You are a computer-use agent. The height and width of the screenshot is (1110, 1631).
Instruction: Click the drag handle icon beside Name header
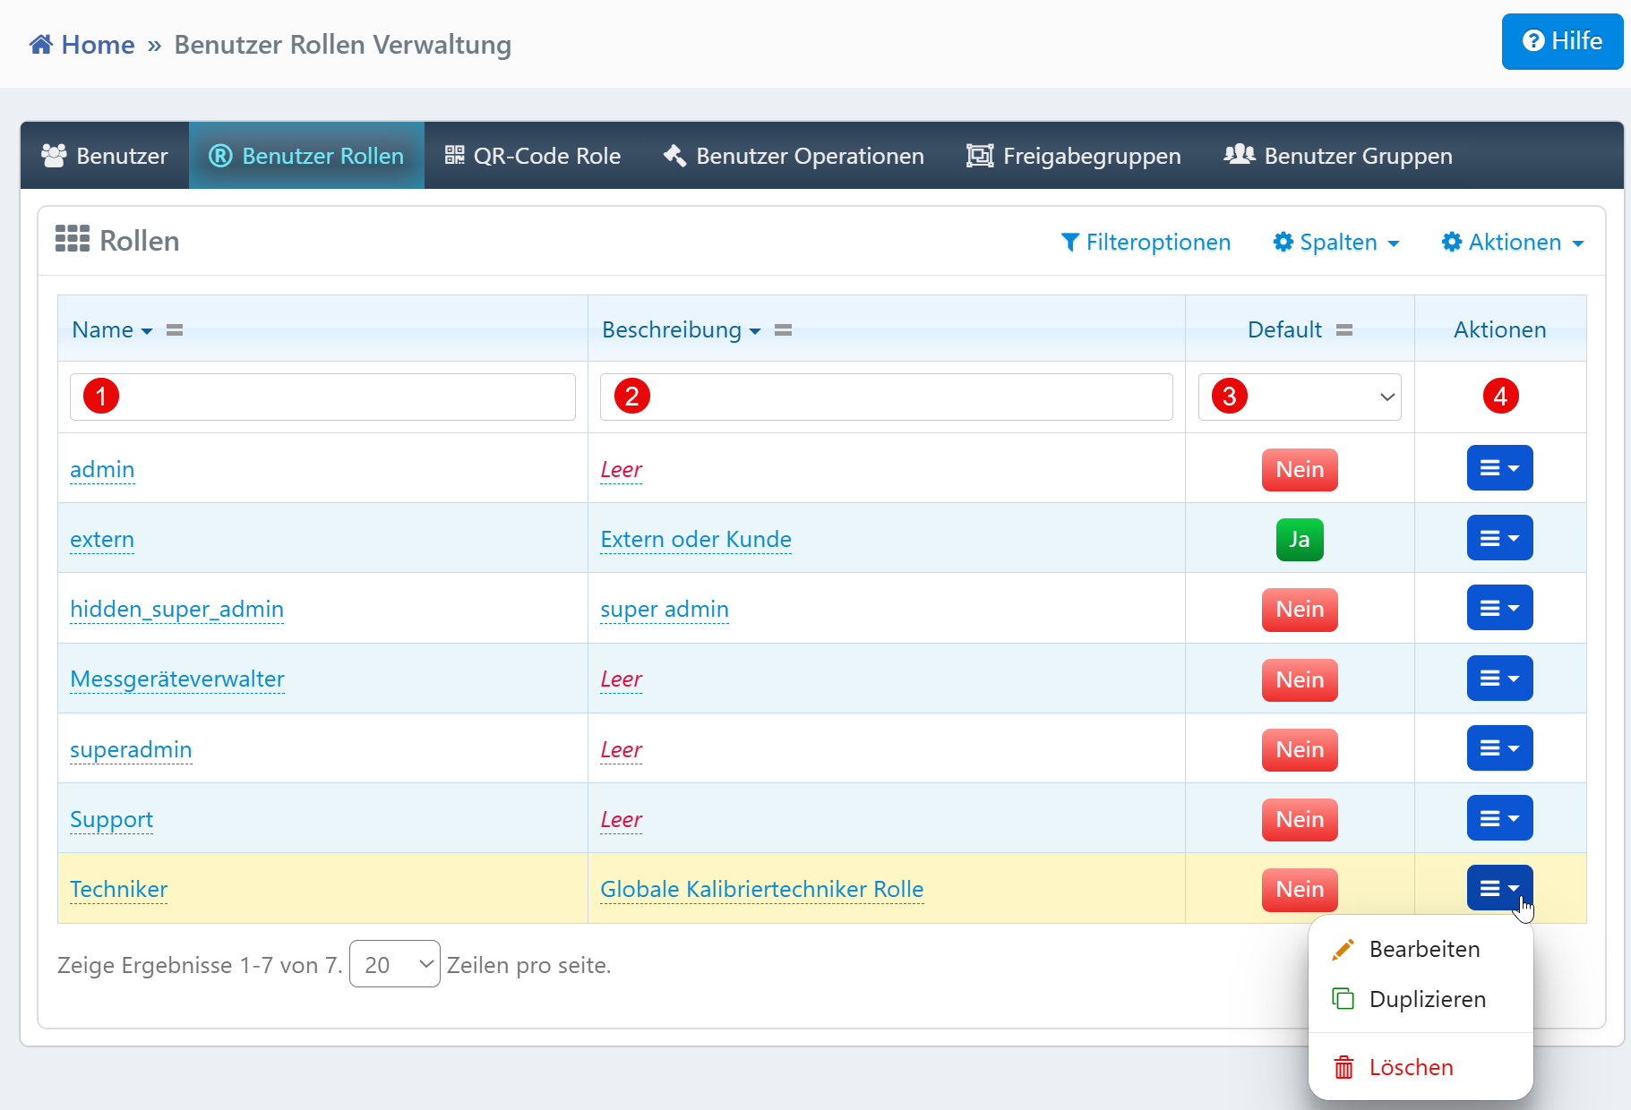[175, 330]
